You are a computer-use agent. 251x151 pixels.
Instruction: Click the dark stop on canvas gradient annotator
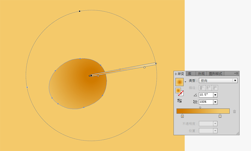98,76
